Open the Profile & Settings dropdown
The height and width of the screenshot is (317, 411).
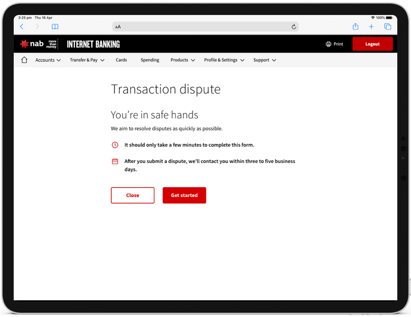[224, 60]
